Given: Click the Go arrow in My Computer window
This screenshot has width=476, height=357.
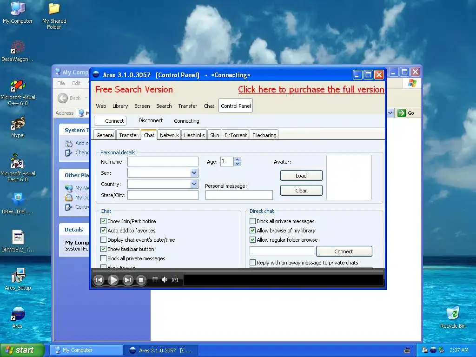Looking at the screenshot, I should click(x=402, y=113).
